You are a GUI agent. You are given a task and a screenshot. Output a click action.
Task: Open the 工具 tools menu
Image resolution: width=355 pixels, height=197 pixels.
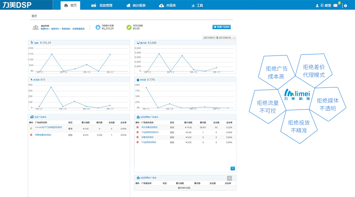(197, 6)
